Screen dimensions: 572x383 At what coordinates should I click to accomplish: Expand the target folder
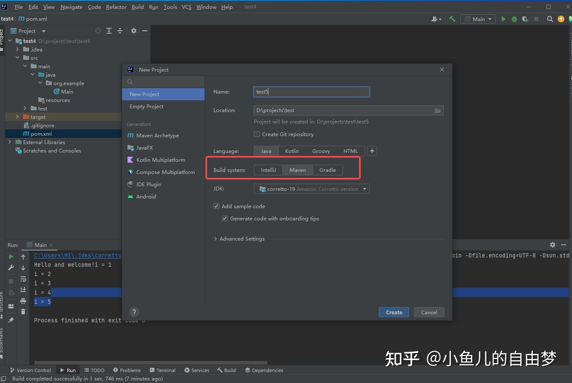(x=17, y=117)
